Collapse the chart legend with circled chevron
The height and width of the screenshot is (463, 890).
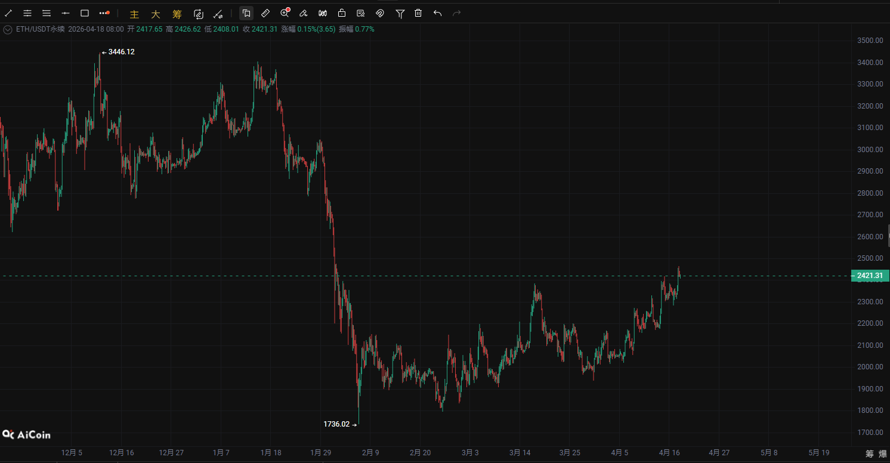(x=8, y=29)
